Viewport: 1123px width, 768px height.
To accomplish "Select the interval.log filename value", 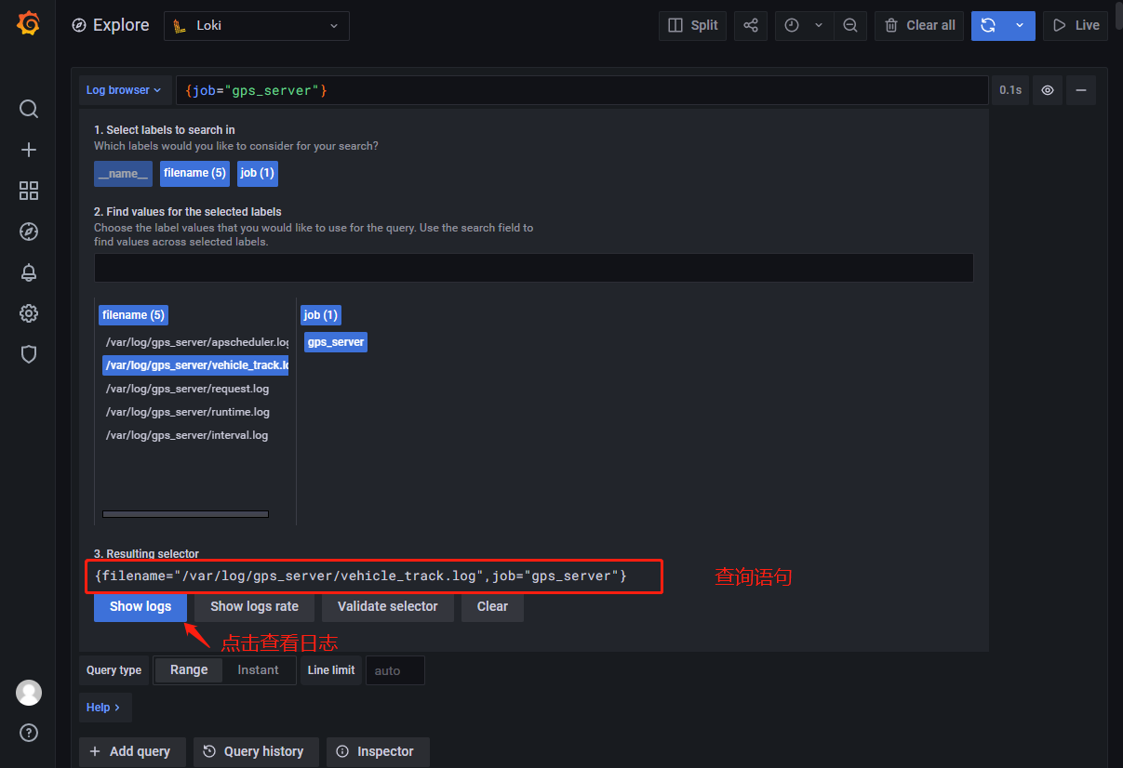I will 186,435.
